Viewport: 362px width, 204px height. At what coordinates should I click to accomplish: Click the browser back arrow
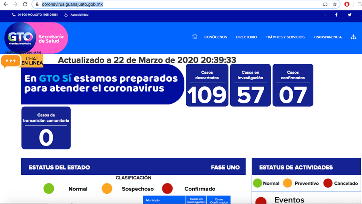(6, 4)
